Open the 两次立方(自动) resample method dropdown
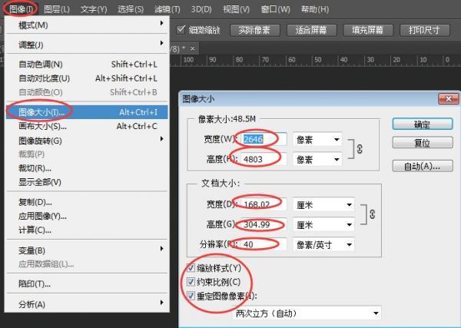Viewport: 461px width, 328px height. coord(307,313)
